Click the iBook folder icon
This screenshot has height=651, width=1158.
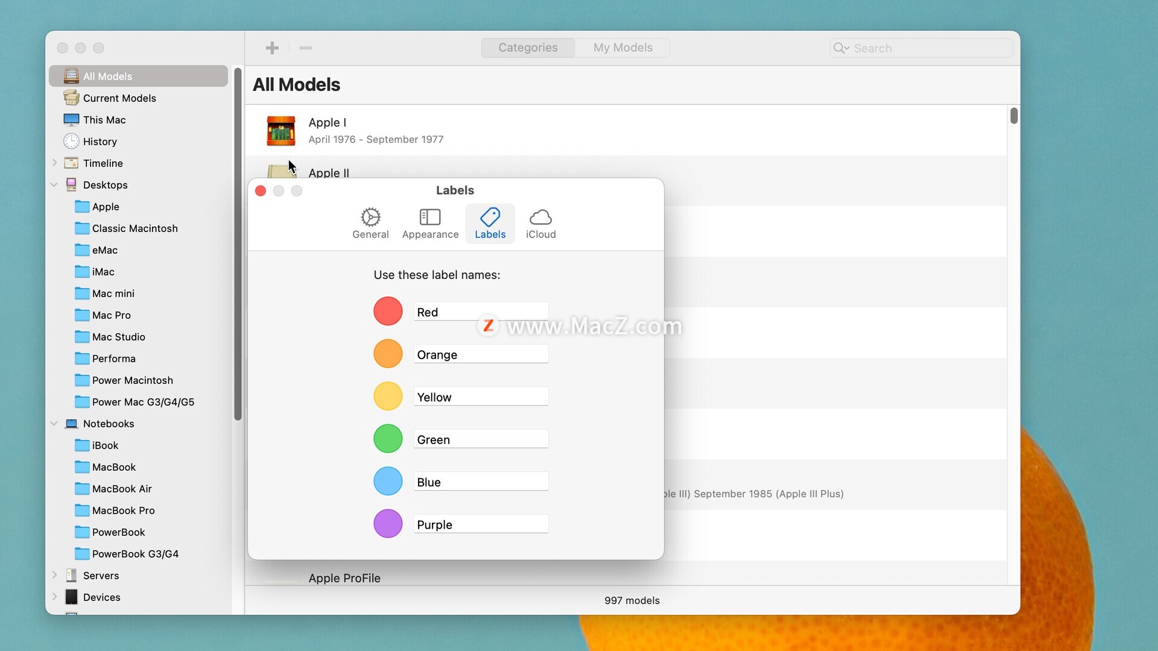tap(82, 445)
